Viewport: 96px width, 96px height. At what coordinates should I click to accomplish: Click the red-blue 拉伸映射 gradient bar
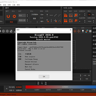(61, 87)
